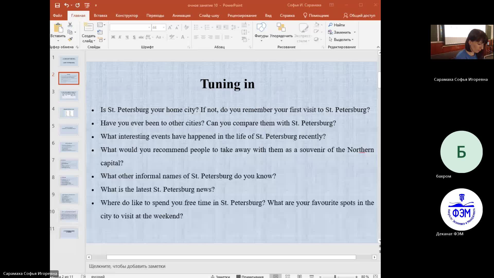Select the Format Painter brush icon
Image resolution: width=494 pixels, height=278 pixels.
point(70,39)
